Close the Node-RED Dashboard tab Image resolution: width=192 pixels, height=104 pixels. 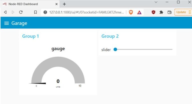(56, 4)
